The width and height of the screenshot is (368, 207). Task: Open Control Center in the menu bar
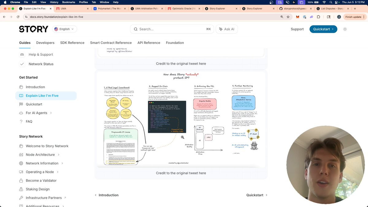[337, 2]
